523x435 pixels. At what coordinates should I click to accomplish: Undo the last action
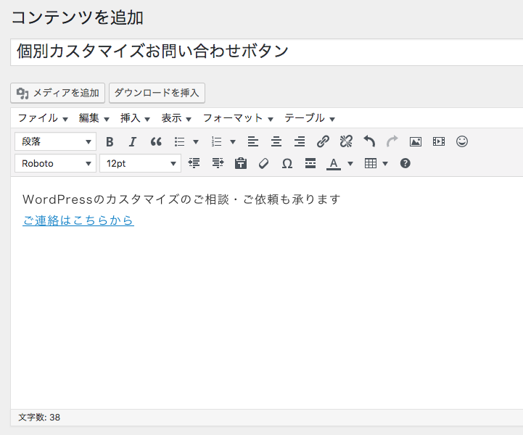tap(369, 141)
